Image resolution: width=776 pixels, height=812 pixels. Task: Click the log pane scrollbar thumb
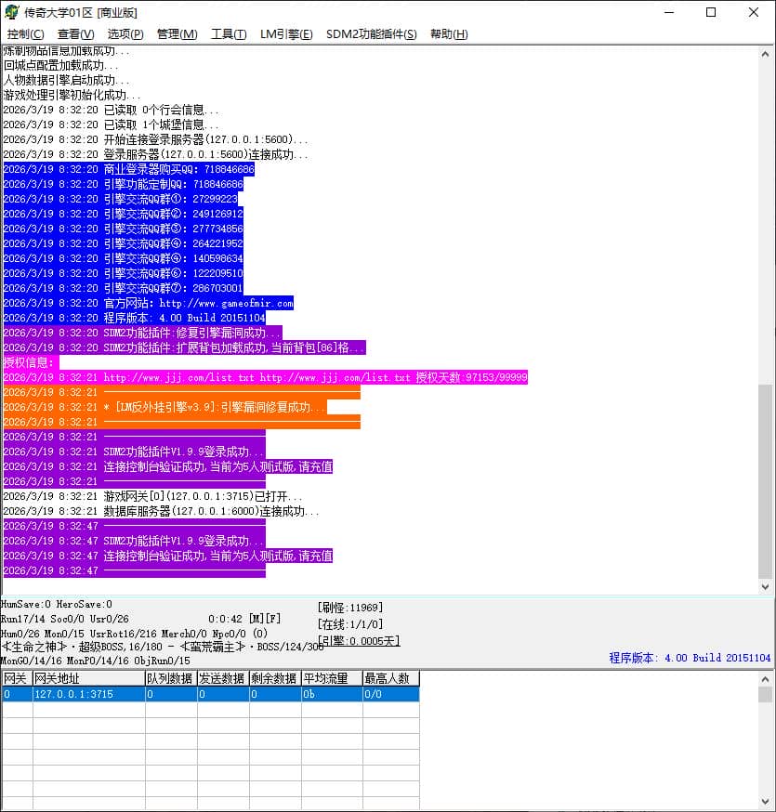click(765, 481)
